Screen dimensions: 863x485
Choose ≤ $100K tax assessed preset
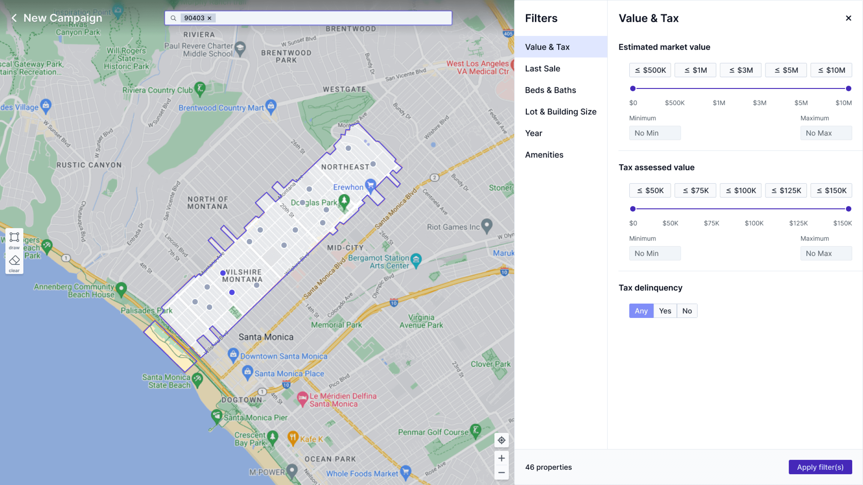click(740, 190)
